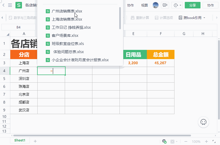
Task: Click the fullscreen icon in status bar
Action: [x=214, y=141]
